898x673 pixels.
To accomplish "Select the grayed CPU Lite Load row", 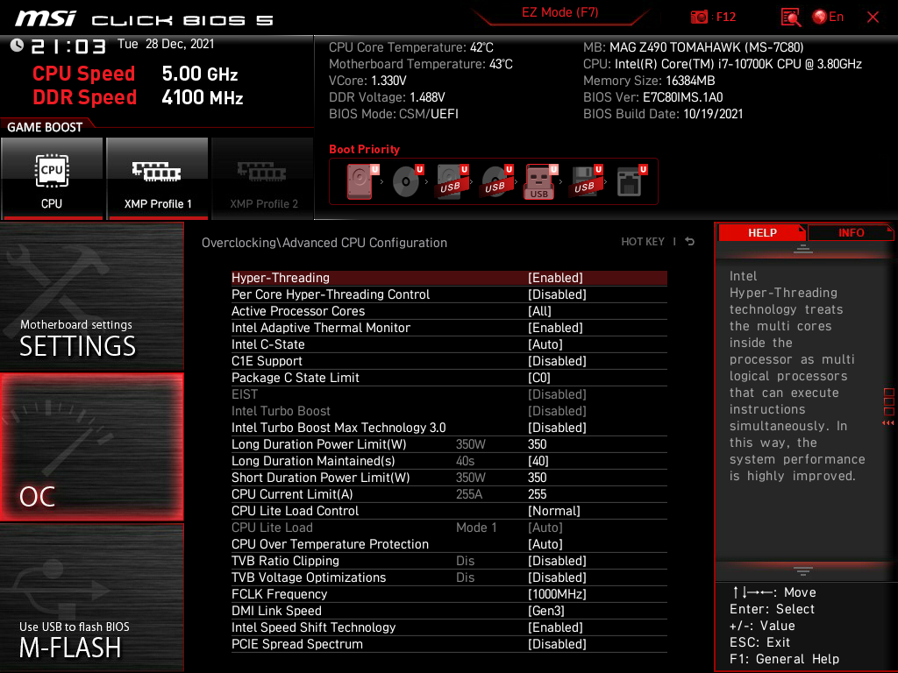I will click(x=449, y=527).
